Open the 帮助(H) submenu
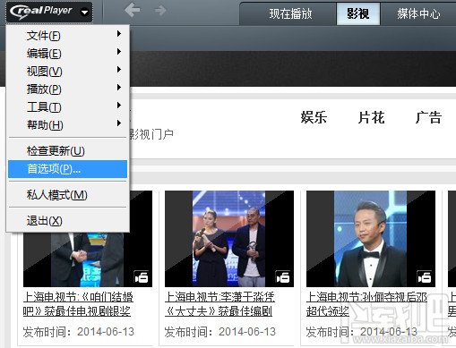The image size is (456, 348). point(68,124)
